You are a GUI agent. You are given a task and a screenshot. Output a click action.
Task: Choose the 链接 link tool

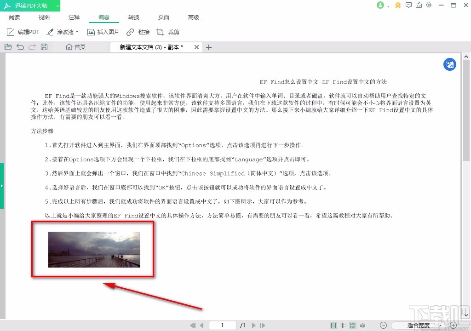pyautogui.click(x=138, y=32)
